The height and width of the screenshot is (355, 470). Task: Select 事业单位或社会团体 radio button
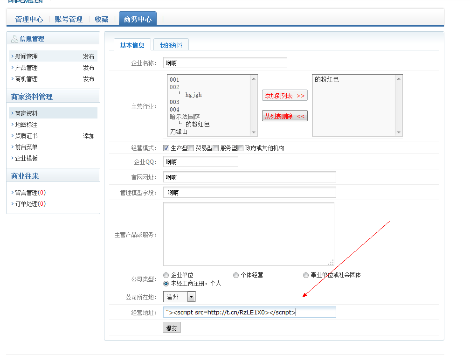[306, 275]
